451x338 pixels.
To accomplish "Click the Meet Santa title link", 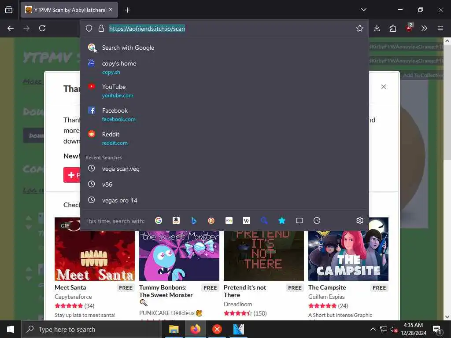I will (70, 287).
